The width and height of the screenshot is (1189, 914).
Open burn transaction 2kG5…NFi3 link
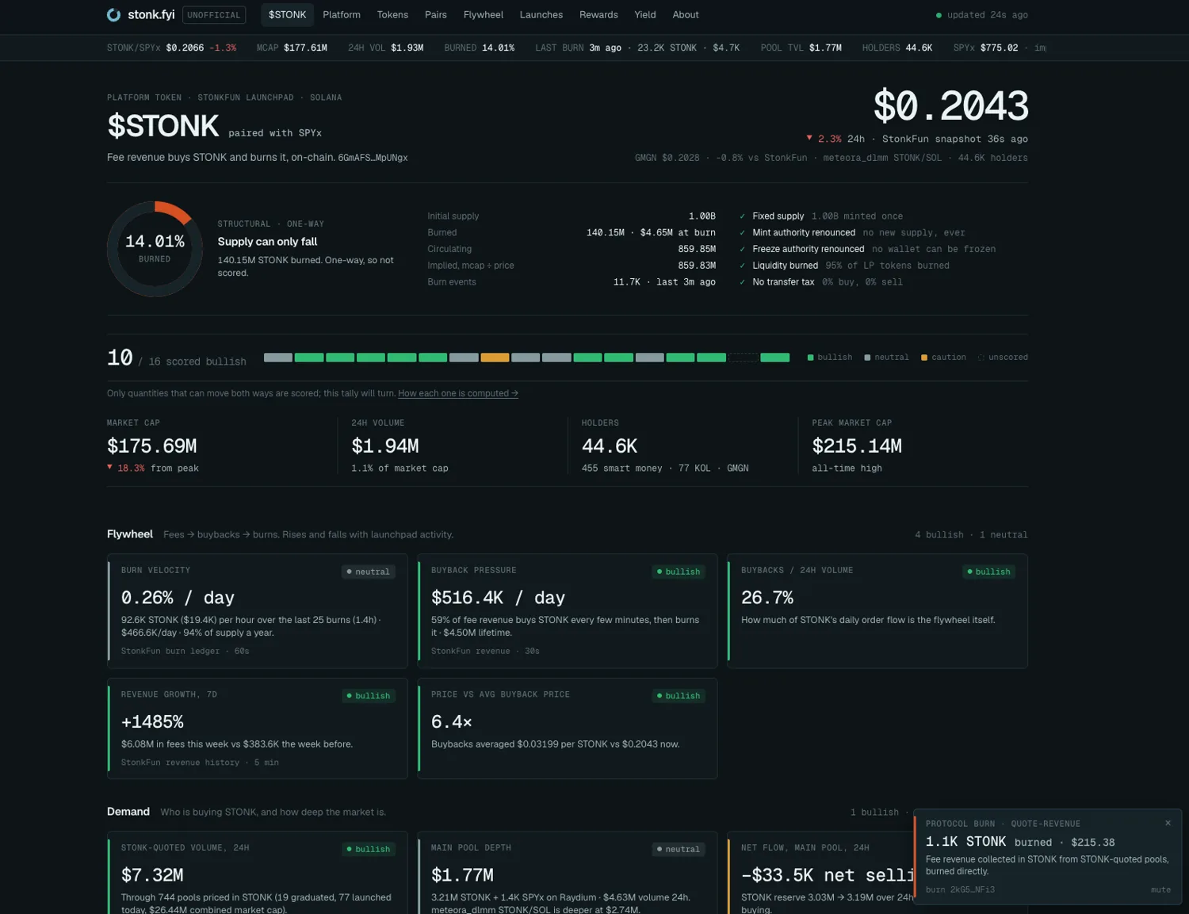pyautogui.click(x=960, y=889)
